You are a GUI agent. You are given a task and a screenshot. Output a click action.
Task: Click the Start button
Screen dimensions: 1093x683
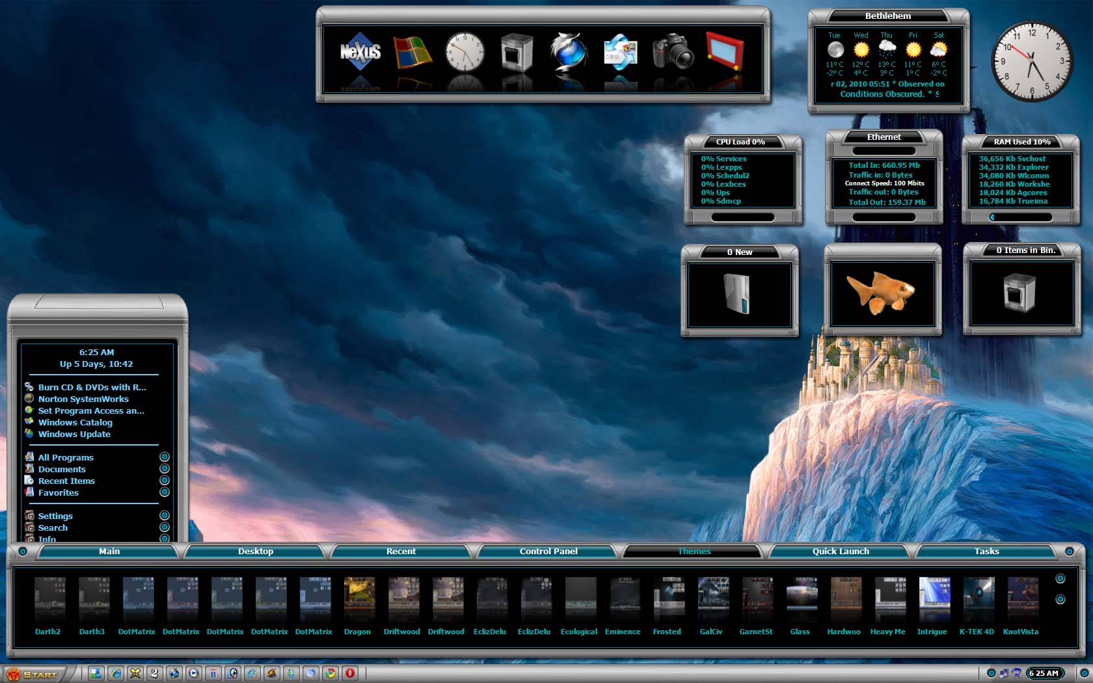(x=33, y=674)
